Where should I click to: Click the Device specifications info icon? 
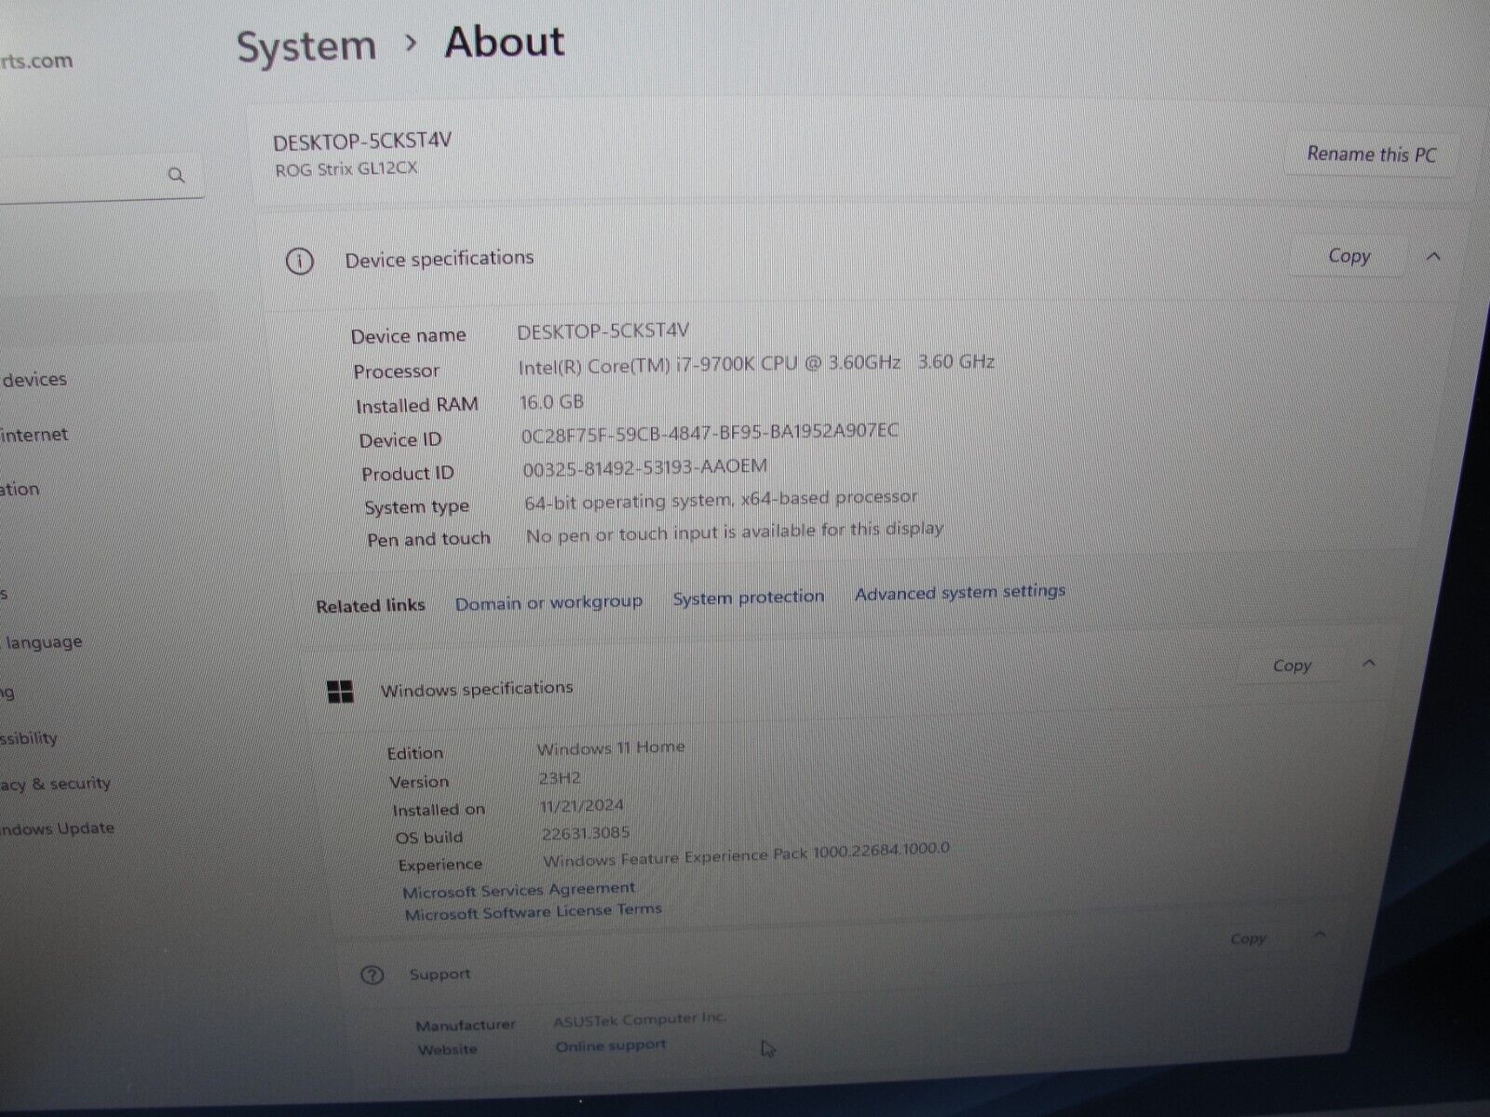coord(299,262)
